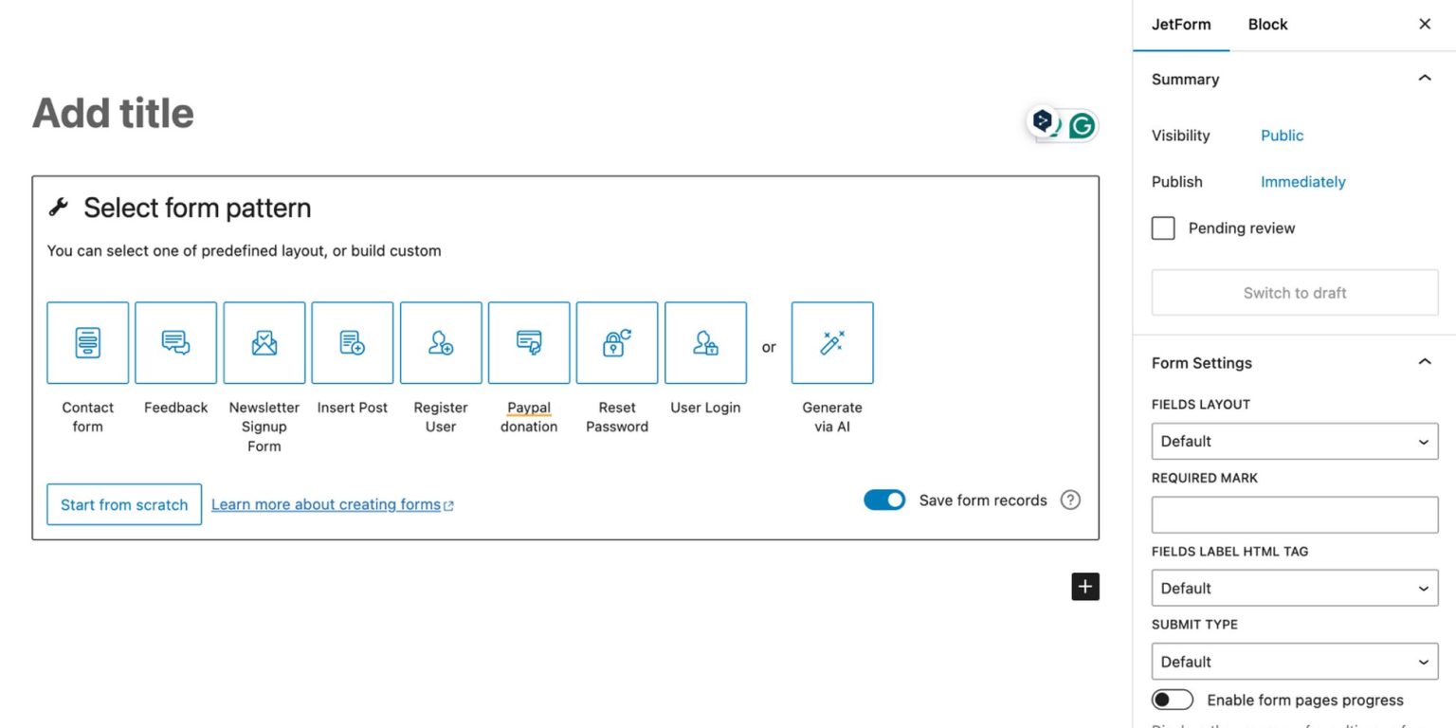Collapse the Summary panel section
Image resolution: width=1456 pixels, height=728 pixels.
point(1424,79)
